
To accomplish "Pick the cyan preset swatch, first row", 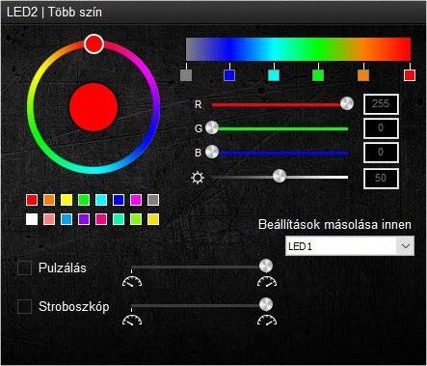I will [101, 200].
